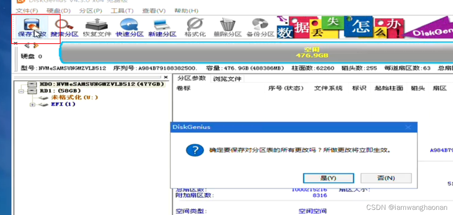Screen dimensions: 453x215
Task: Go to previous disk with left arrow
Action: pos(27,45)
